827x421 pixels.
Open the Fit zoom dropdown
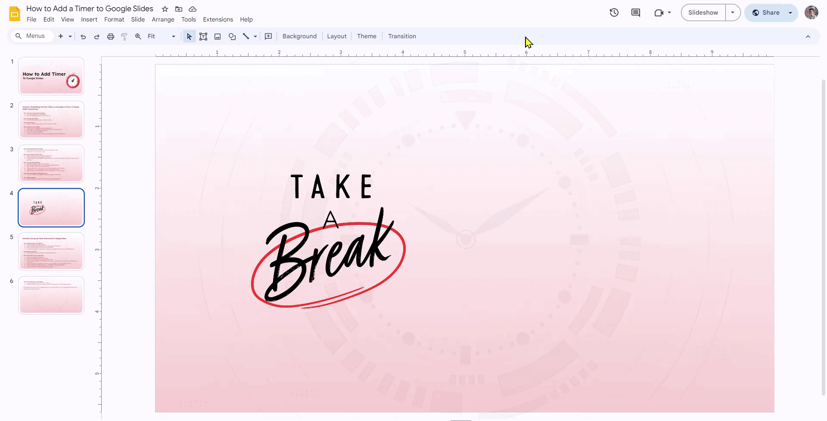pyautogui.click(x=173, y=36)
